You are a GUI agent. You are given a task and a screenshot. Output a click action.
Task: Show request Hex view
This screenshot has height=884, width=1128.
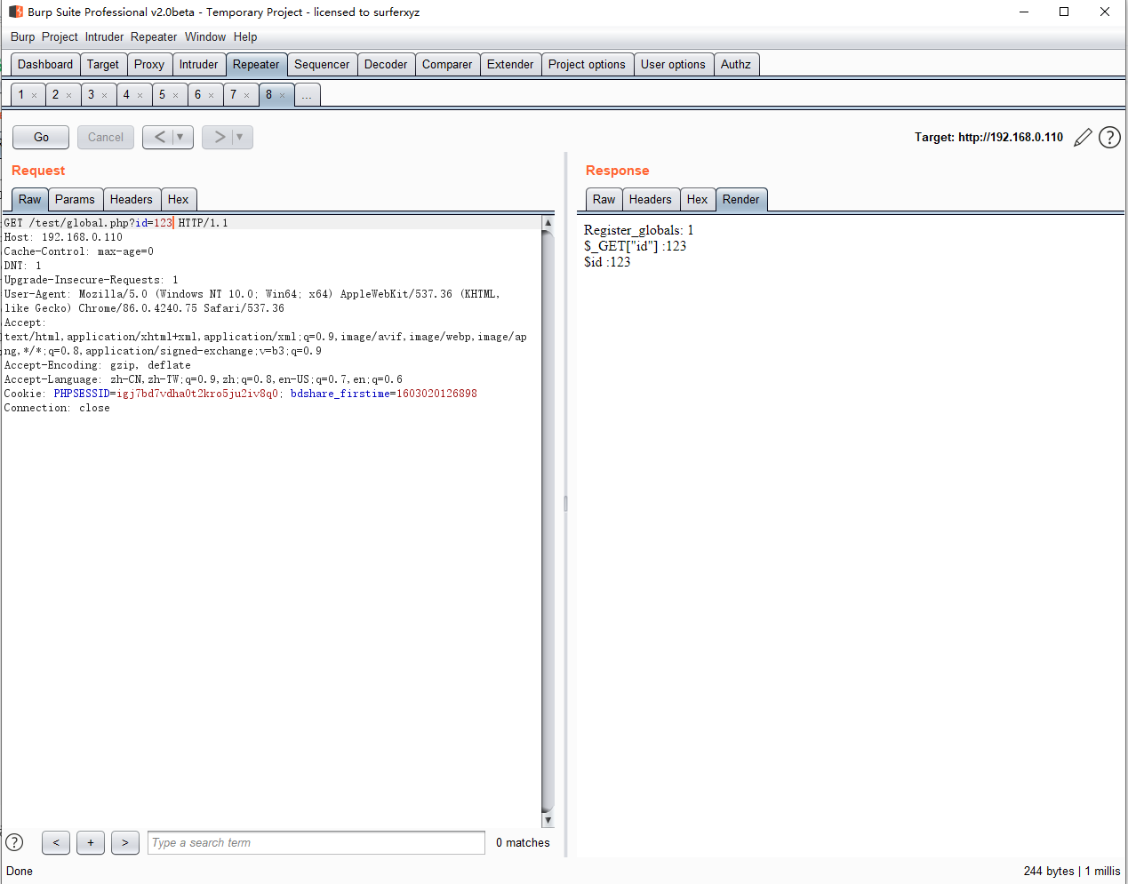tap(178, 199)
